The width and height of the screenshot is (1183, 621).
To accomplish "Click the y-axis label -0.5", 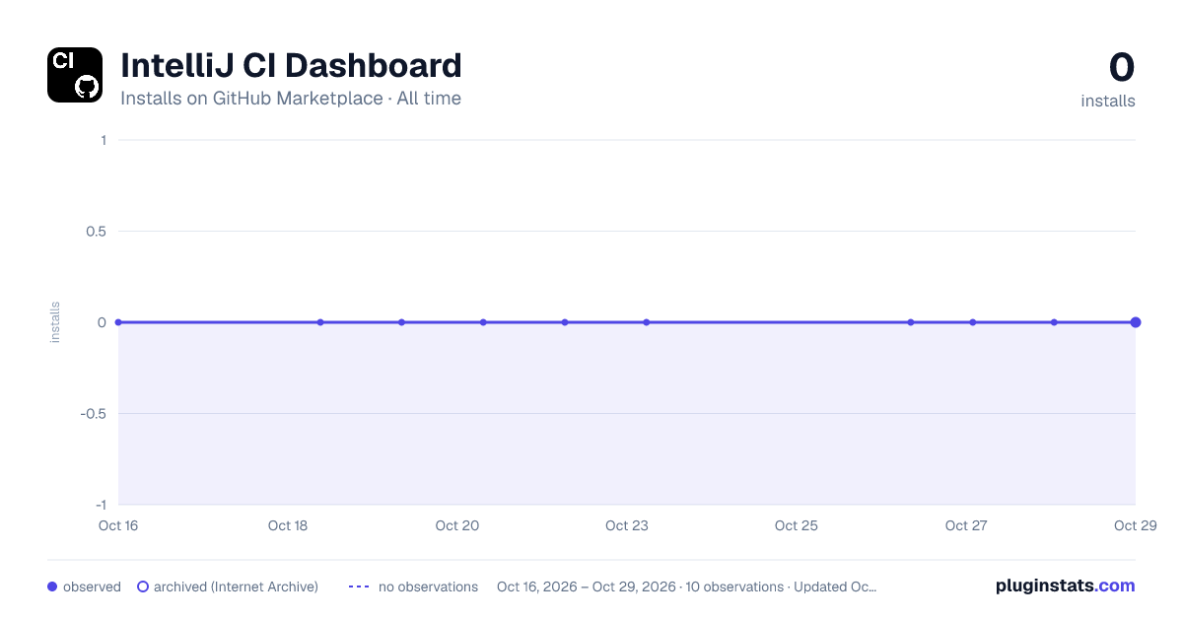I will [94, 414].
